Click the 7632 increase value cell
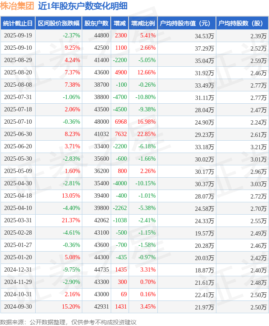This screenshot has width=269, height=326. click(121, 134)
